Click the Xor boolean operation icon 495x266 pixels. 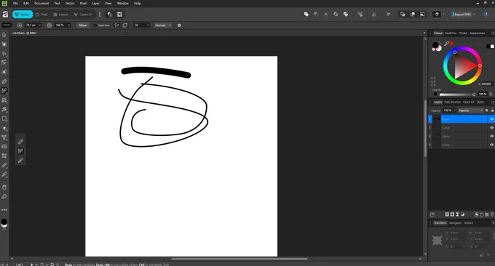tap(336, 15)
